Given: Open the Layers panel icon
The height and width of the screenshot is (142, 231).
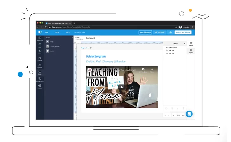Looking at the screenshot, I should pyautogui.click(x=191, y=51).
